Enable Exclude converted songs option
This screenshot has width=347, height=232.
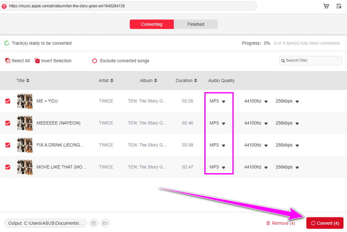tap(95, 61)
